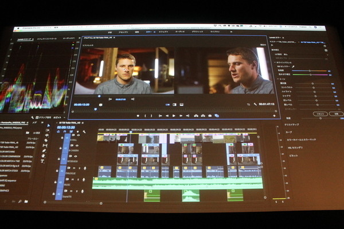344x229 pixels.
Task: Open the Apple menu
Action: pyautogui.click(x=18, y=29)
